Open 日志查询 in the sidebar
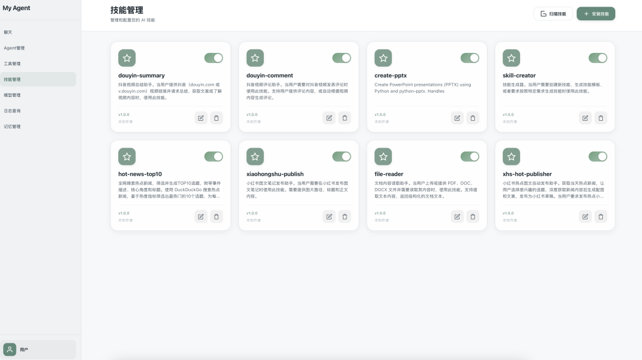 [12, 111]
